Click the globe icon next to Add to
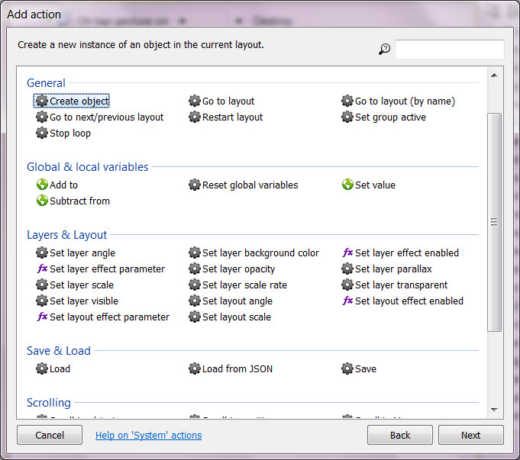 coord(42,185)
